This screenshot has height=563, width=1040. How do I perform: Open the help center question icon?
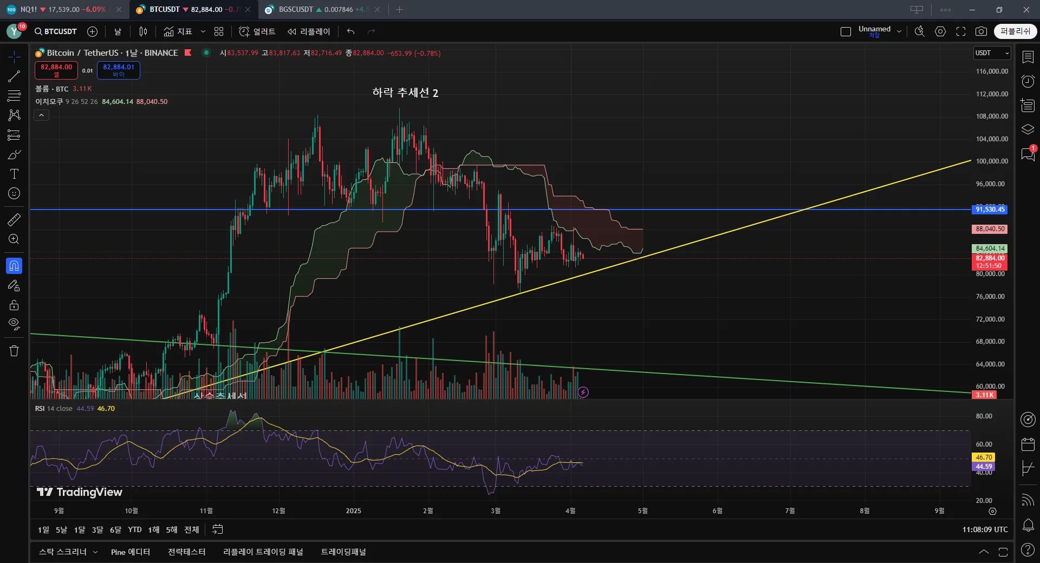click(1028, 550)
